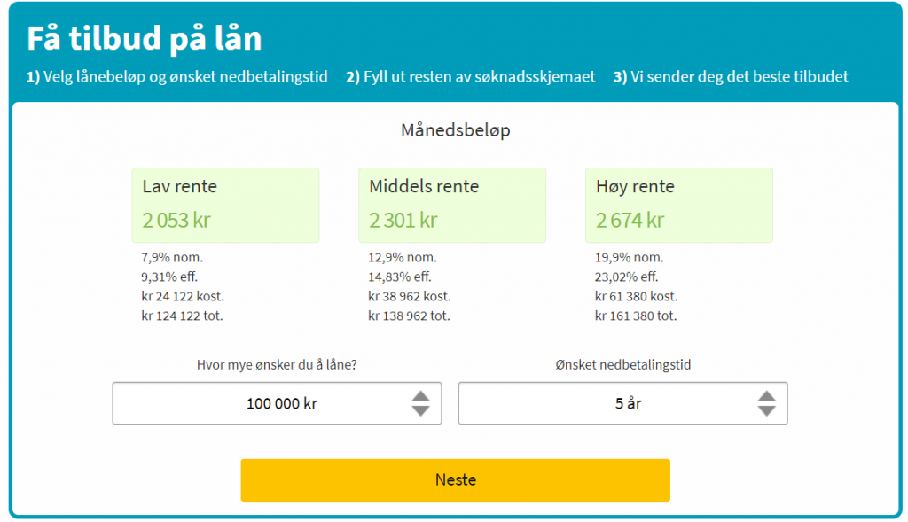Click the Ønsket nedbetalingstid label
Image resolution: width=908 pixels, height=522 pixels.
point(622,364)
